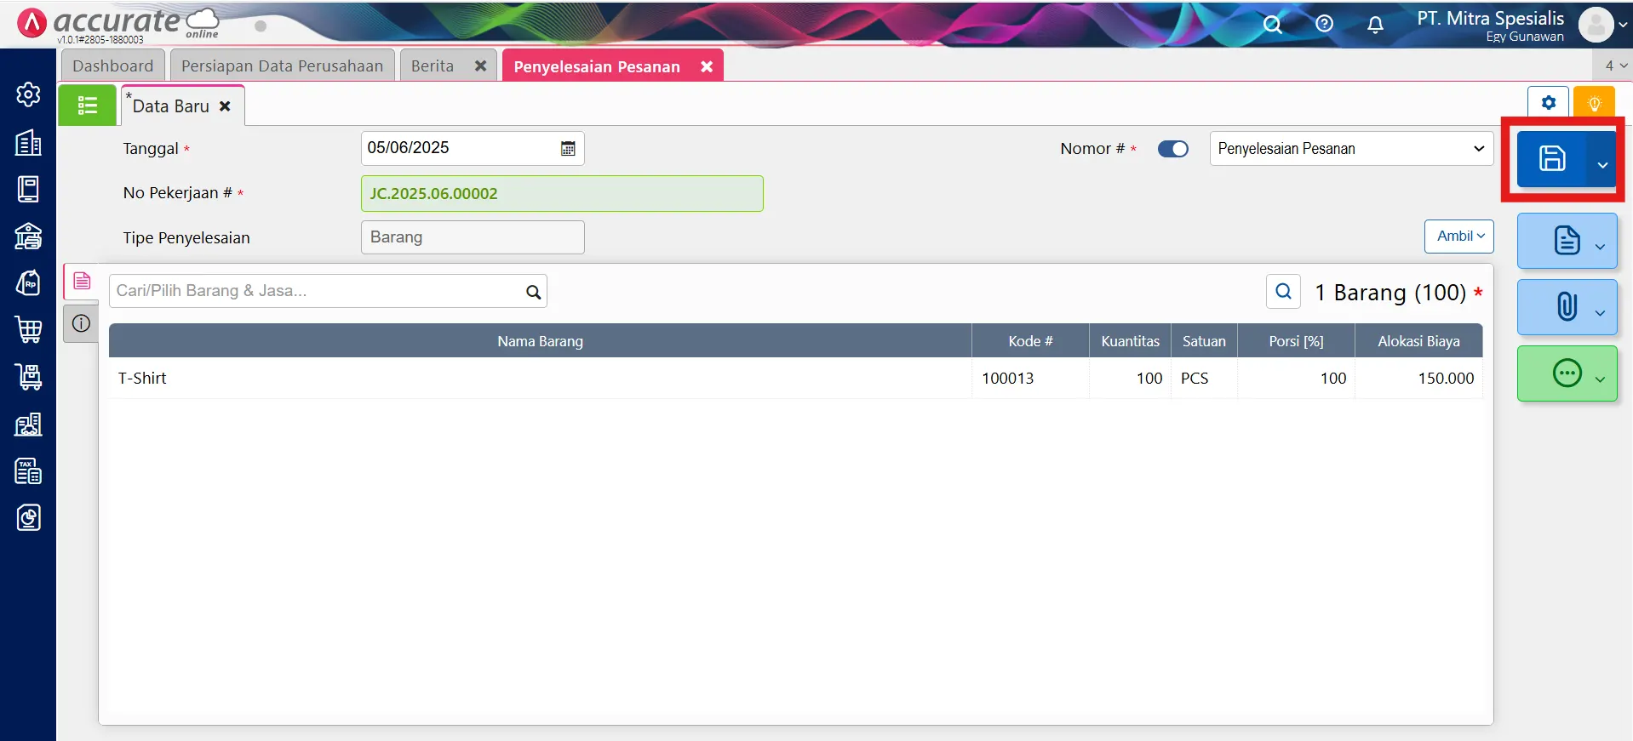Open the tax module icon in sidebar
The width and height of the screenshot is (1633, 741).
tap(28, 470)
